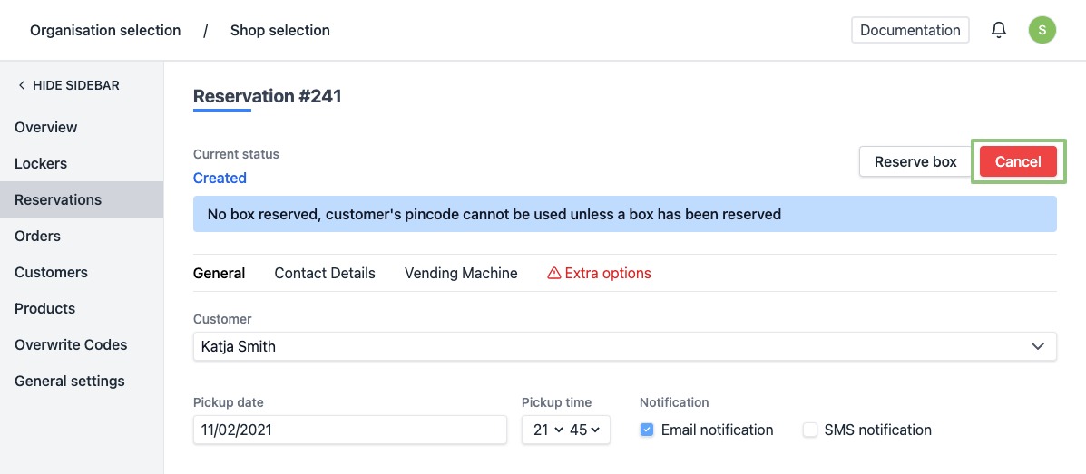Click the notifications bell icon

coord(999,30)
